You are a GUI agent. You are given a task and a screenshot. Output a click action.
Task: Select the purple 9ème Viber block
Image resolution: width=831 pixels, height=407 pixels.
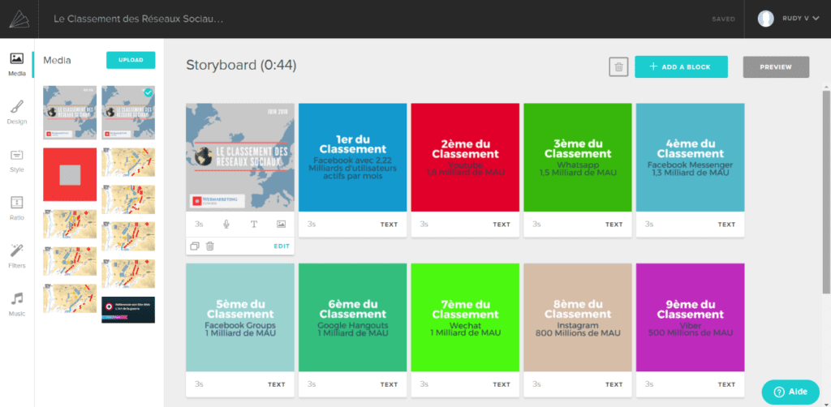tap(690, 318)
